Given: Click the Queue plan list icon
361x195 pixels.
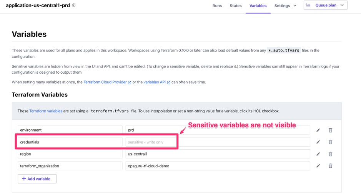Looking at the screenshot, I should point(308,5).
